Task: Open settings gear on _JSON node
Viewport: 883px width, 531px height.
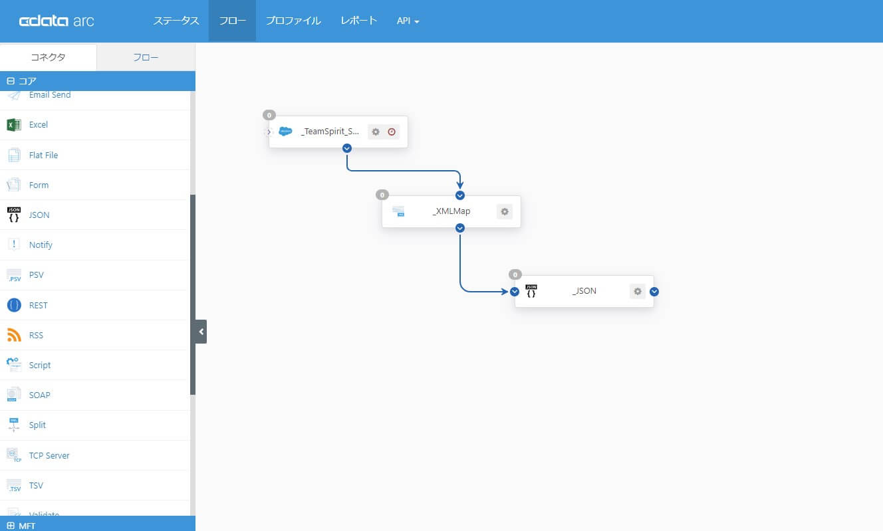Action: tap(638, 291)
